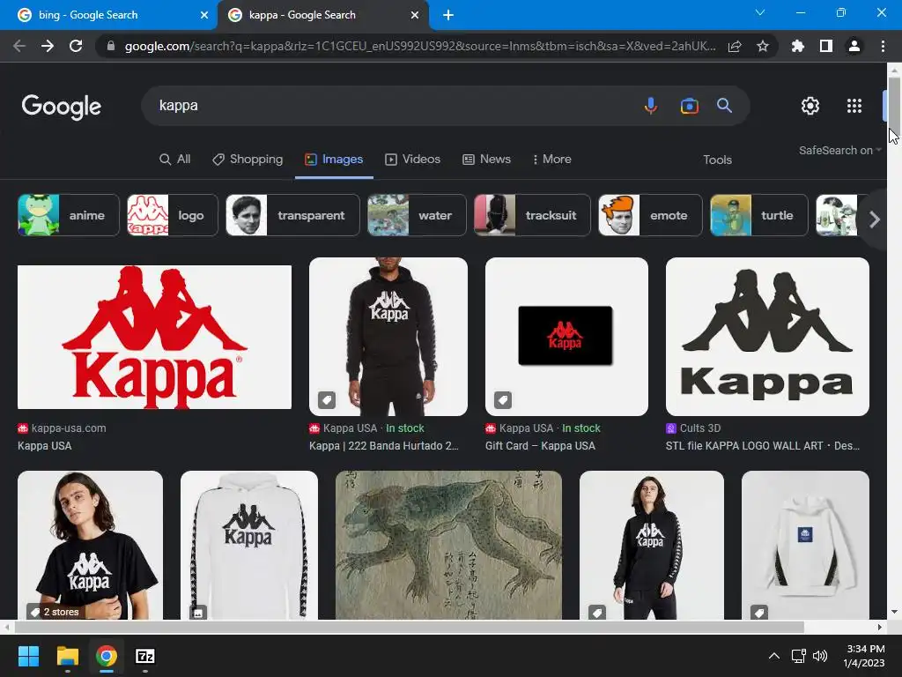Open the kappa-usa.com source link
This screenshot has height=677, width=902.
(x=63, y=428)
